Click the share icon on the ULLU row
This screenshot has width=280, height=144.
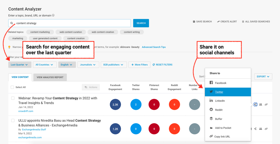tap(255, 129)
